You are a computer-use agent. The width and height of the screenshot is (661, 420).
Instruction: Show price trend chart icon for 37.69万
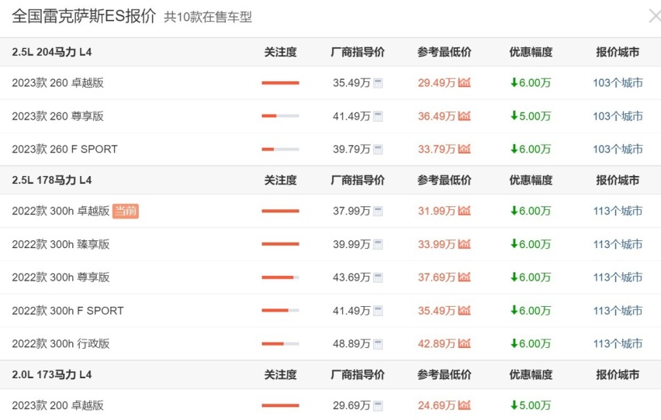[464, 277]
